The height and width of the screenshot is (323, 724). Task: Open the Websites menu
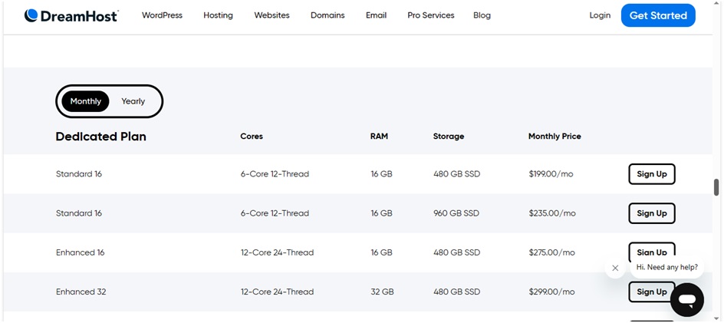(x=271, y=15)
